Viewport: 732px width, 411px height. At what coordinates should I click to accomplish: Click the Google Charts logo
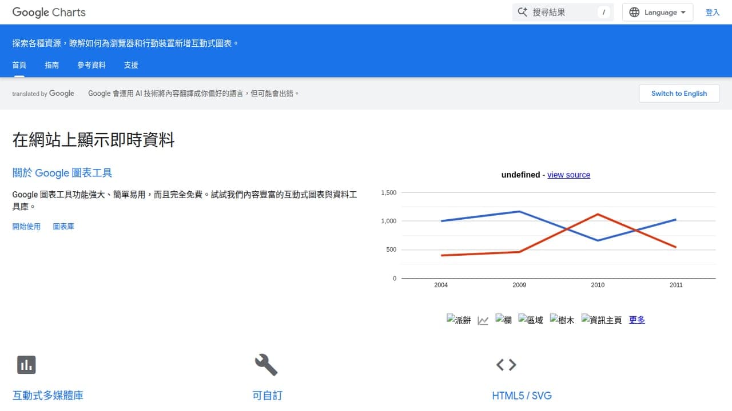pyautogui.click(x=49, y=12)
